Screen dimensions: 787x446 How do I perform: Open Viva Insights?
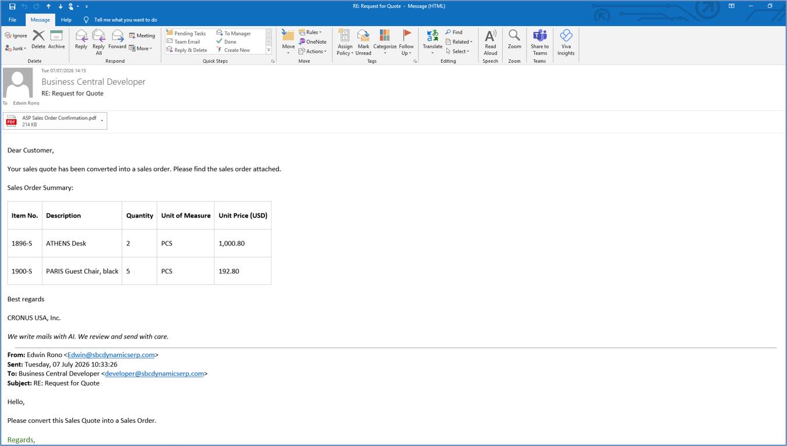[566, 42]
